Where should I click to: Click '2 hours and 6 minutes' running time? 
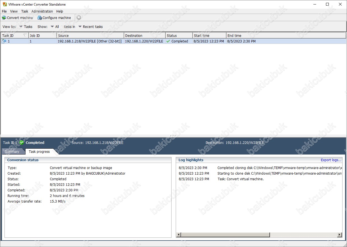point(67,196)
